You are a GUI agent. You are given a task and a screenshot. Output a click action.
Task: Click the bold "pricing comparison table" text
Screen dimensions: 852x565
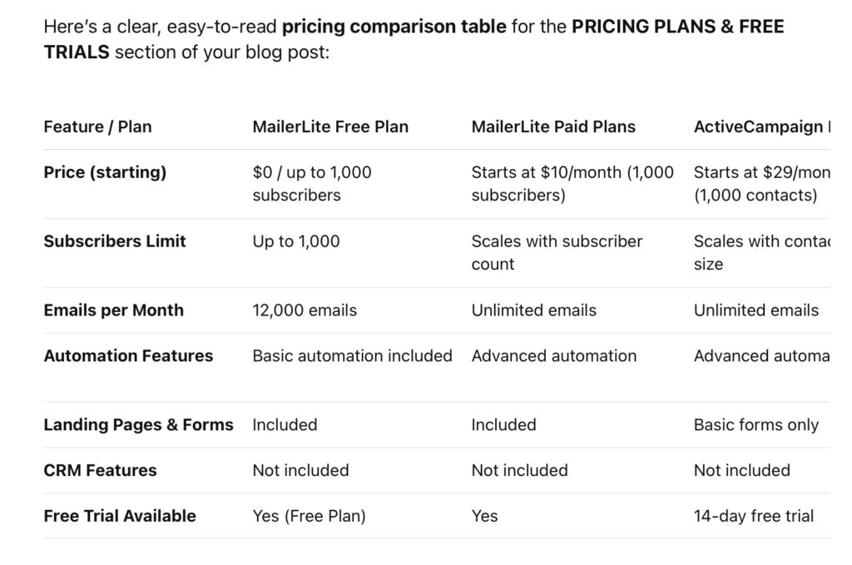point(394,27)
